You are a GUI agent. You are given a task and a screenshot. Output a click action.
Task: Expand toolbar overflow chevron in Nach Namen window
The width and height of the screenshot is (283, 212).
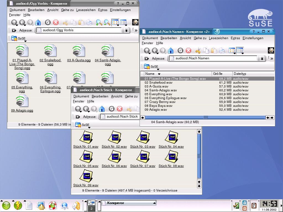272,59
